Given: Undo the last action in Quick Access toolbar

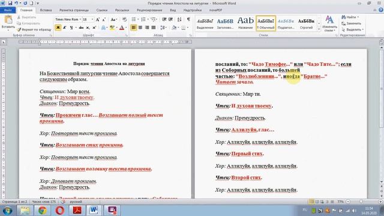Looking at the screenshot, I should coord(16,3).
